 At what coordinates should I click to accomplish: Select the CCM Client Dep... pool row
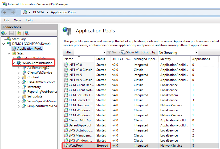pos(141,85)
